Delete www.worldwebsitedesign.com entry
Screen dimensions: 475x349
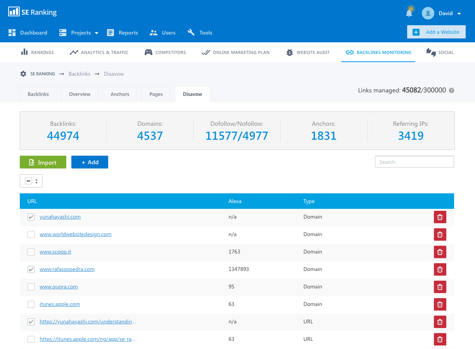pyautogui.click(x=440, y=234)
